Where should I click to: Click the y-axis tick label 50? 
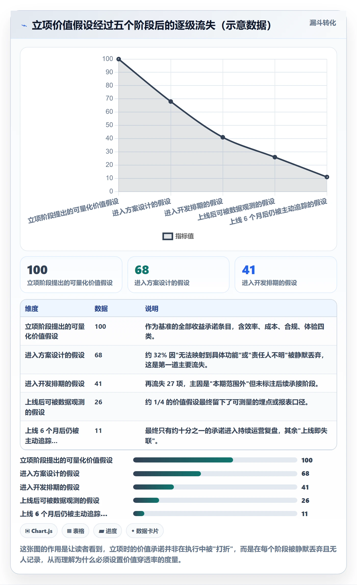[109, 125]
